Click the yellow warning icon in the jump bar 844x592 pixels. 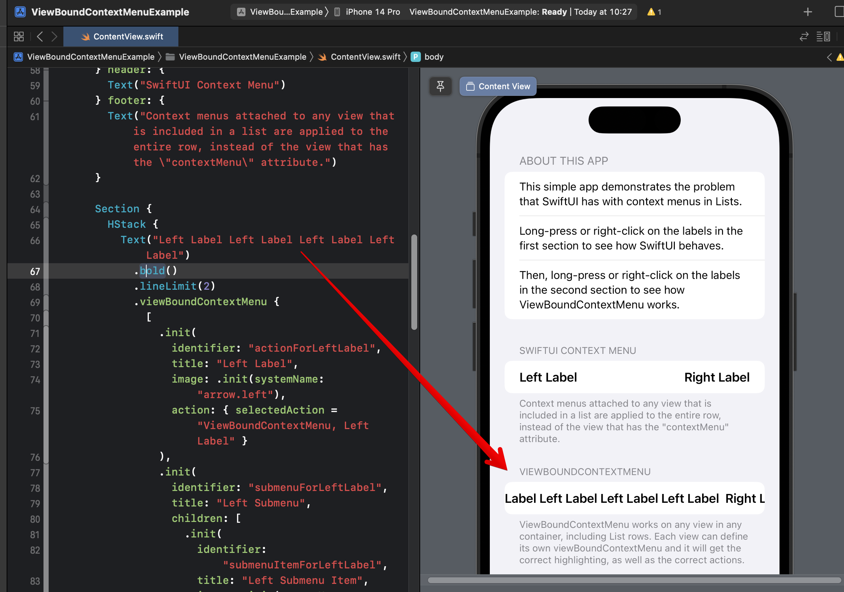click(x=840, y=57)
